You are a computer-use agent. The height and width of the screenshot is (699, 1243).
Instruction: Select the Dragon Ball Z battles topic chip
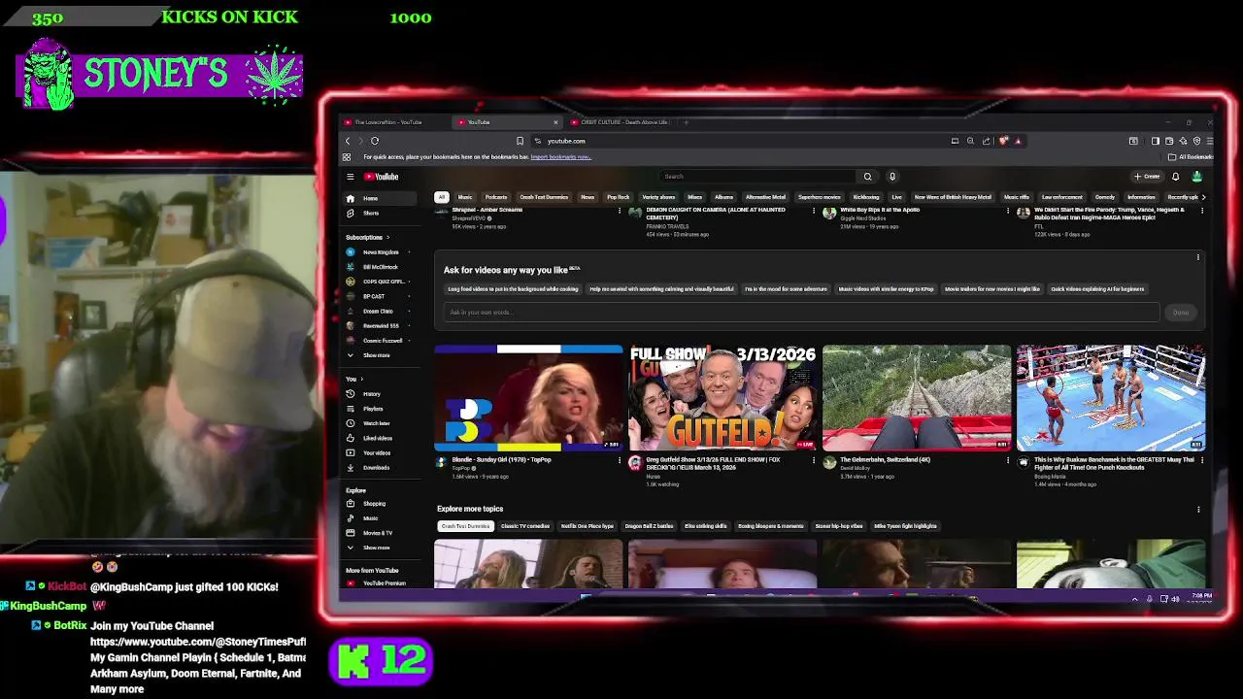pos(649,526)
